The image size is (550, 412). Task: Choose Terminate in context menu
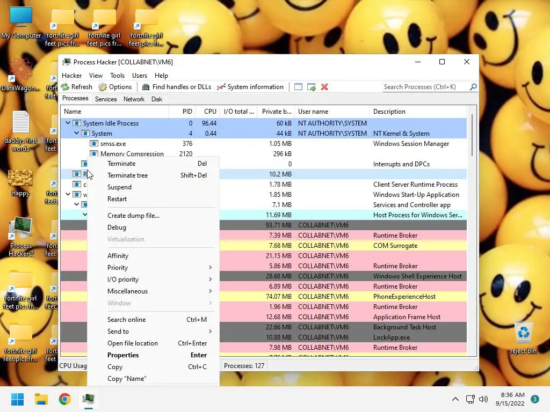tap(154, 164)
